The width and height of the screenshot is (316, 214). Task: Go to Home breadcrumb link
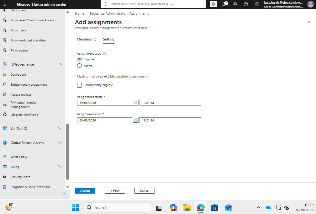click(80, 13)
